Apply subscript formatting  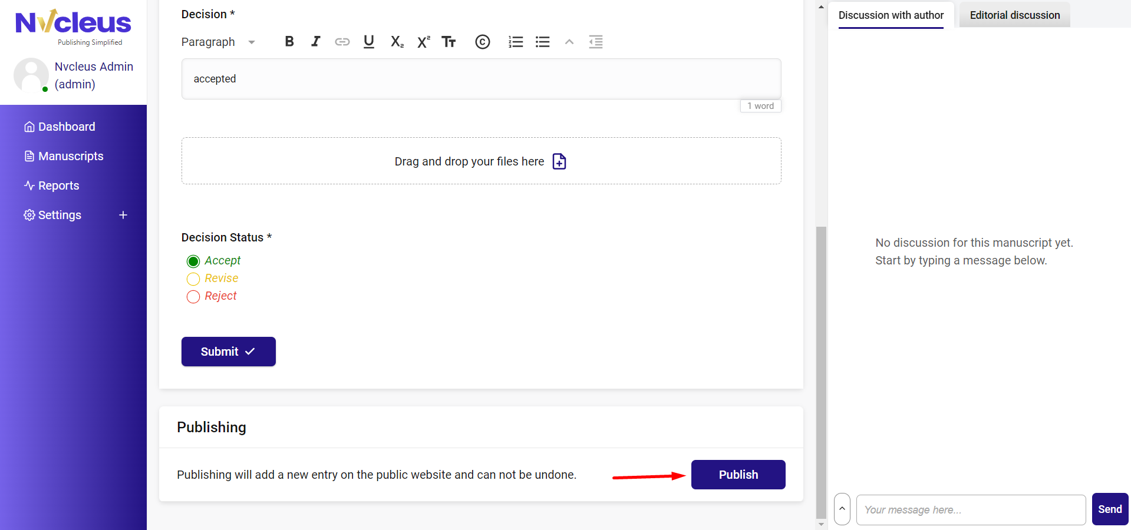397,42
